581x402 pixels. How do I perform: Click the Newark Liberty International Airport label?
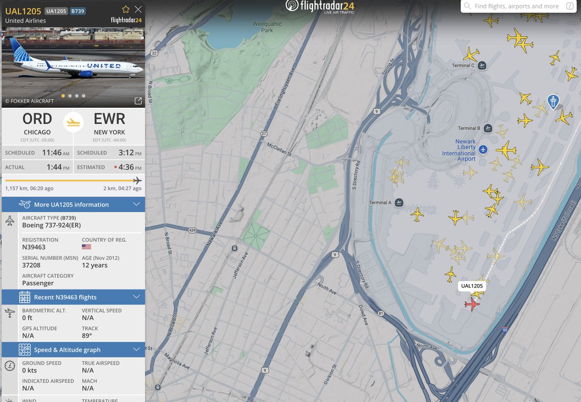[459, 150]
